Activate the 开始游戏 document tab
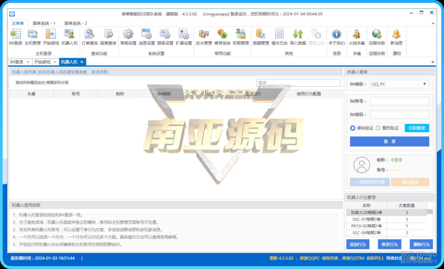The width and height of the screenshot is (444, 269). coord(42,62)
